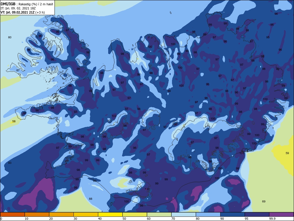Choose the amber 30–40 legend color band
This screenshot has width=294, height=221.
pos(86,215)
